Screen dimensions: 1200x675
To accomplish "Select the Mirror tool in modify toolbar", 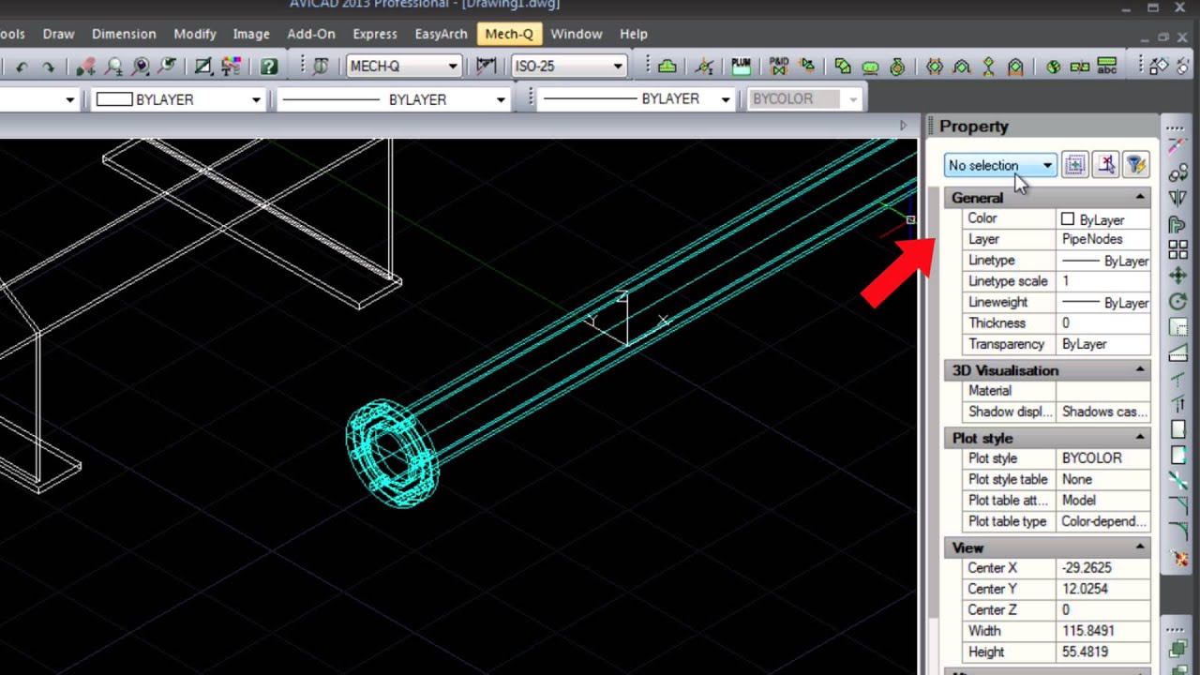I will pos(1178,198).
